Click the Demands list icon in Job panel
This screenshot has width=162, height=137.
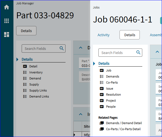tap(102, 76)
